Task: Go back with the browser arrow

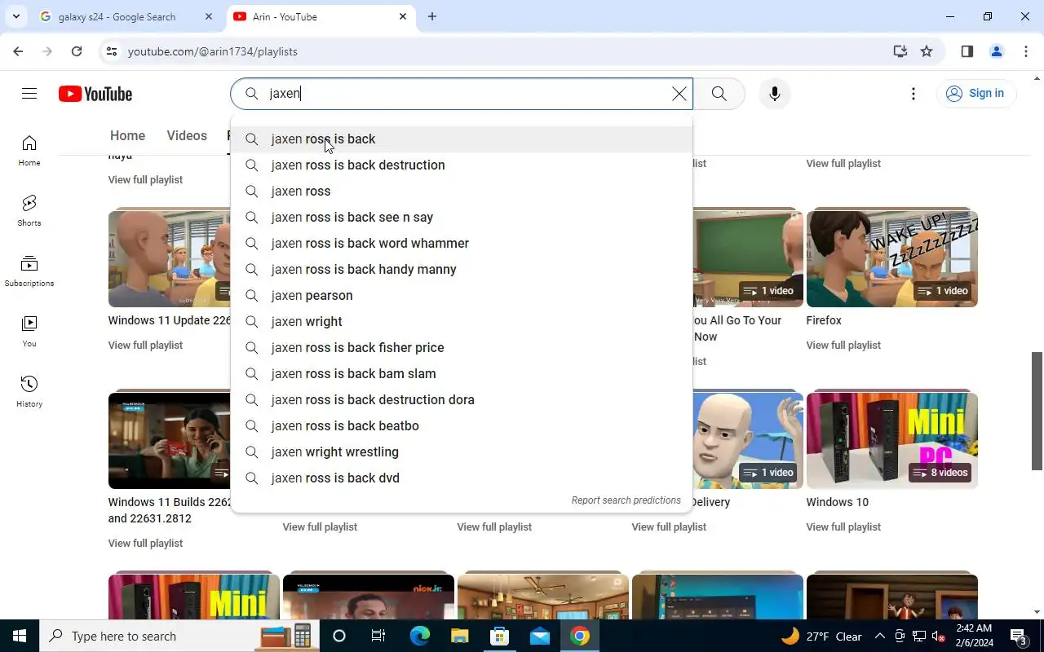Action: point(18,51)
